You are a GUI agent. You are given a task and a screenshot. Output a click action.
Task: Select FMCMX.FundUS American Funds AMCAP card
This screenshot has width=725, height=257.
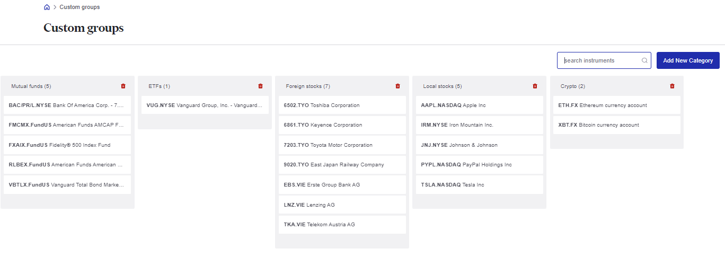67,125
